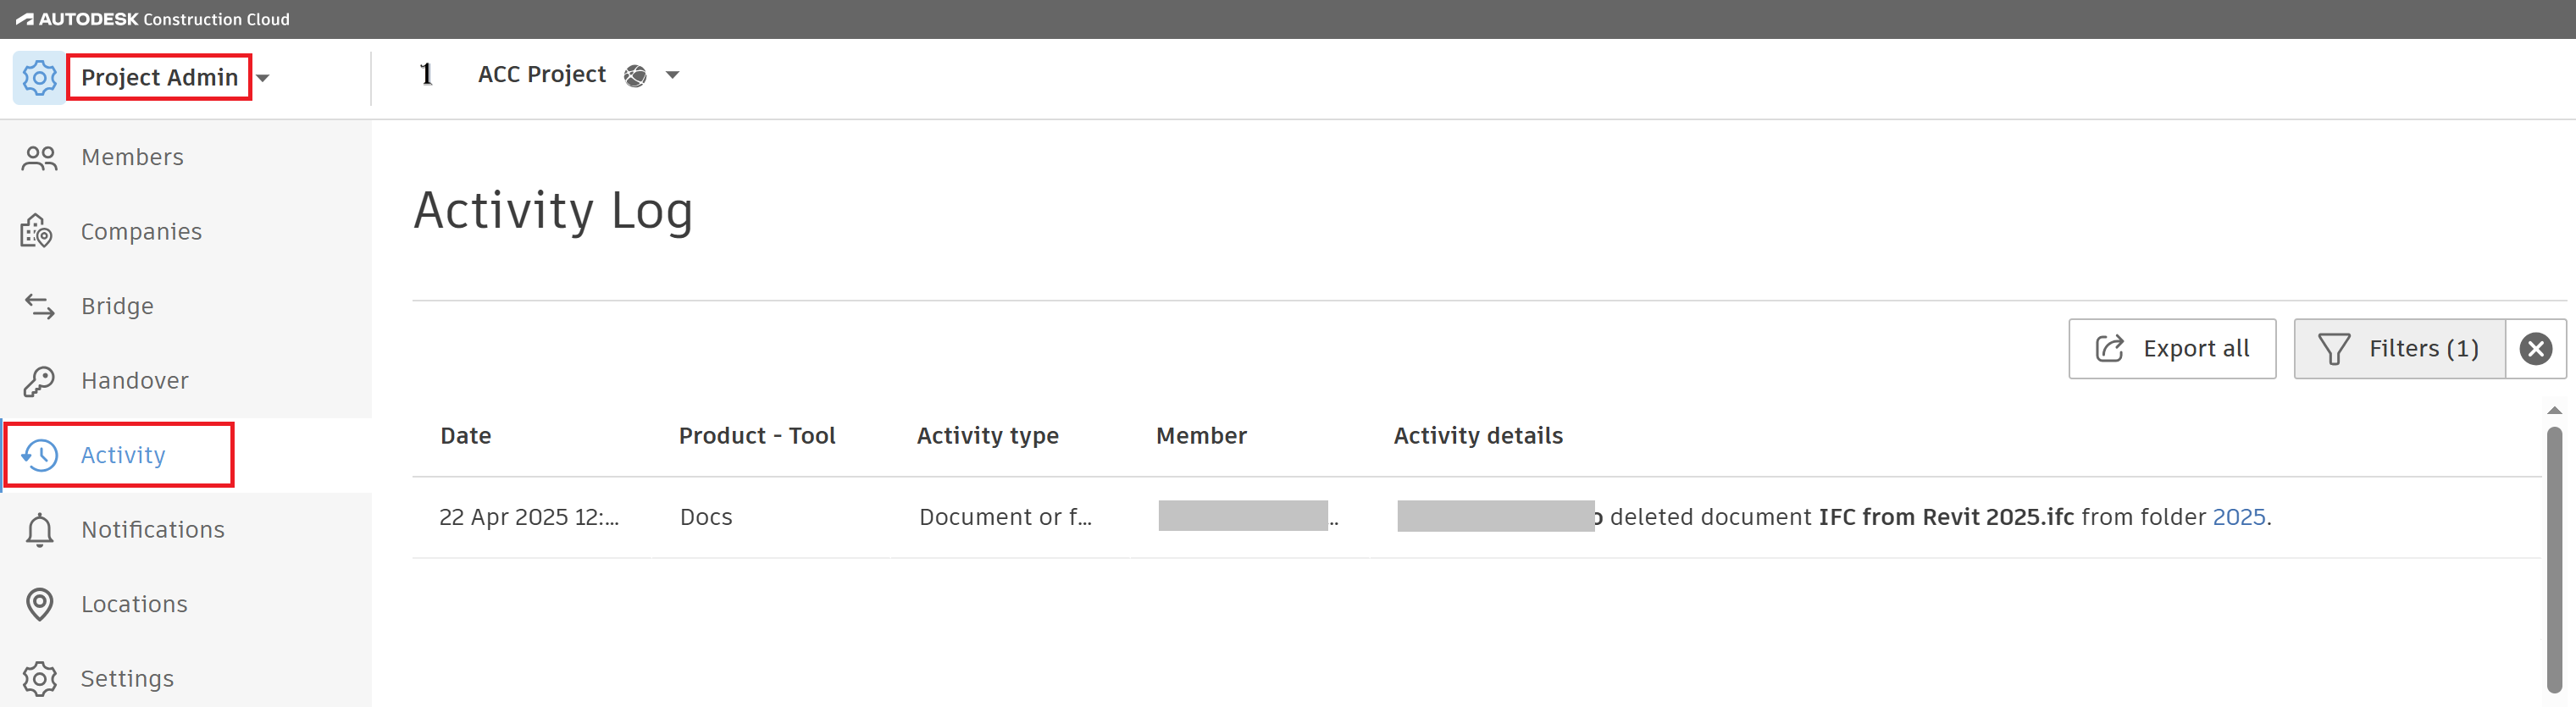Clear active filters with the X button
The image size is (2576, 707).
tap(2535, 349)
